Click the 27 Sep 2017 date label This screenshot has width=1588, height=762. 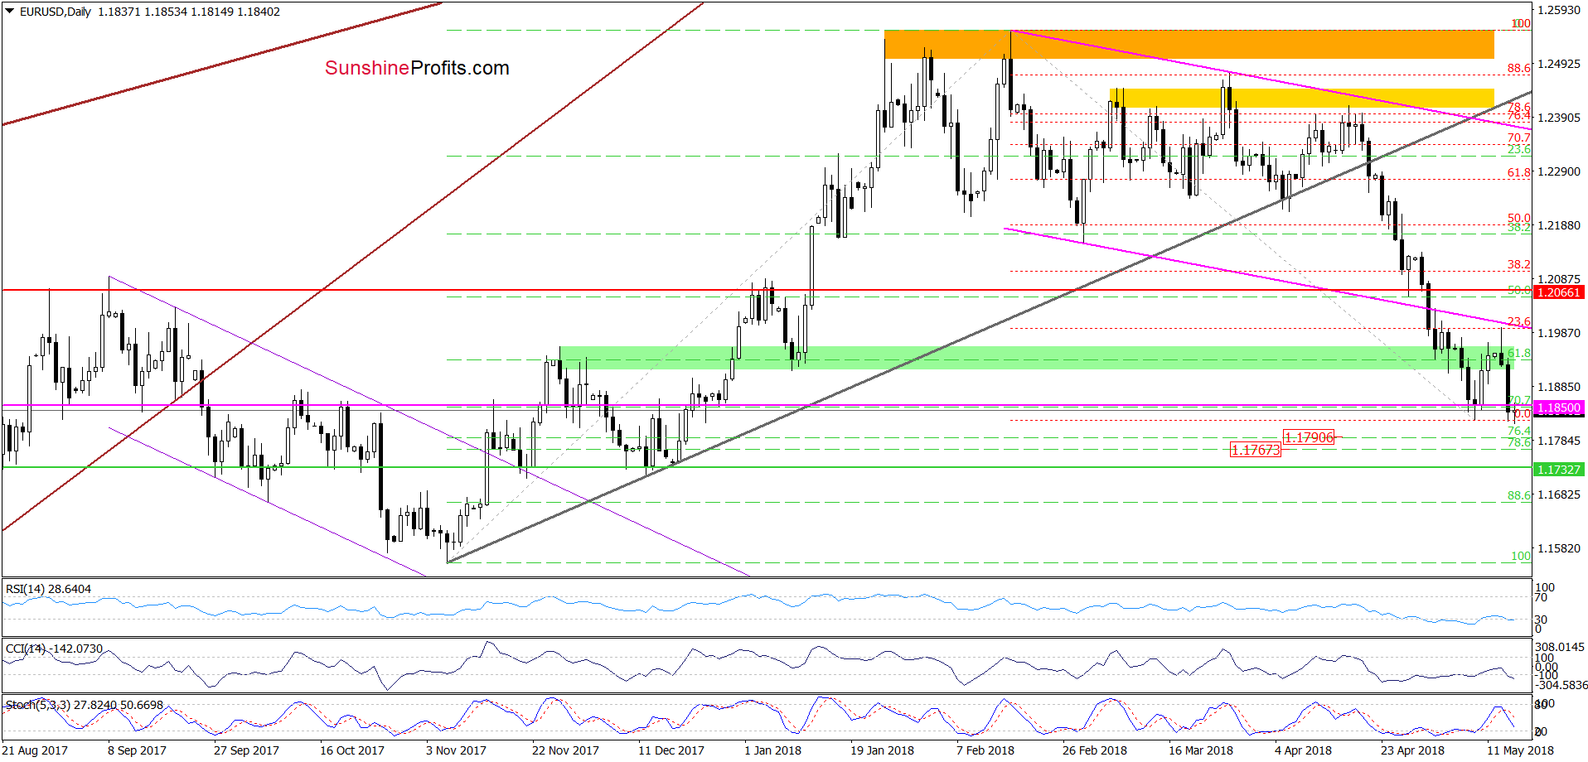point(246,750)
